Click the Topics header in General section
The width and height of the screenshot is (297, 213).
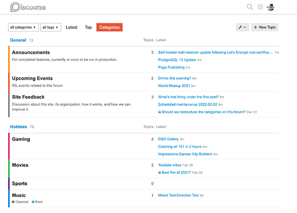(x=148, y=40)
